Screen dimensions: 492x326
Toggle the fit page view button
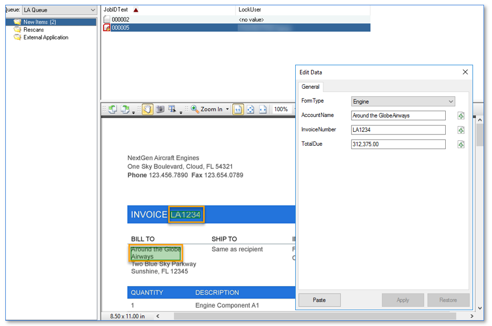[250, 109]
